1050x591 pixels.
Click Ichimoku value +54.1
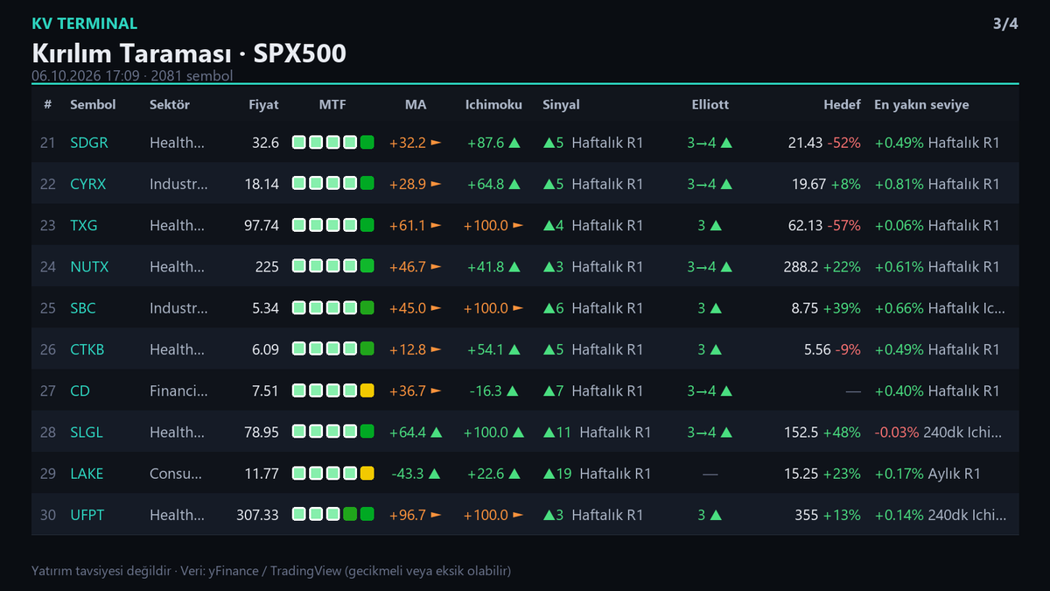coord(486,349)
